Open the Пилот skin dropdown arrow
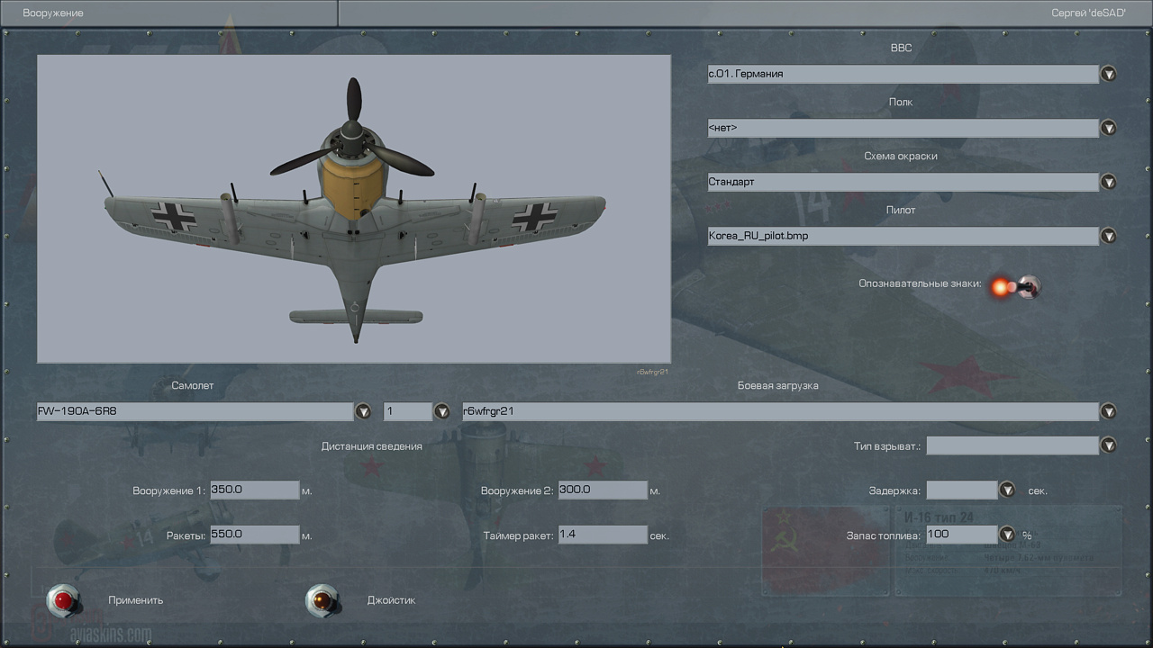Viewport: 1153px width, 648px height. click(1109, 236)
